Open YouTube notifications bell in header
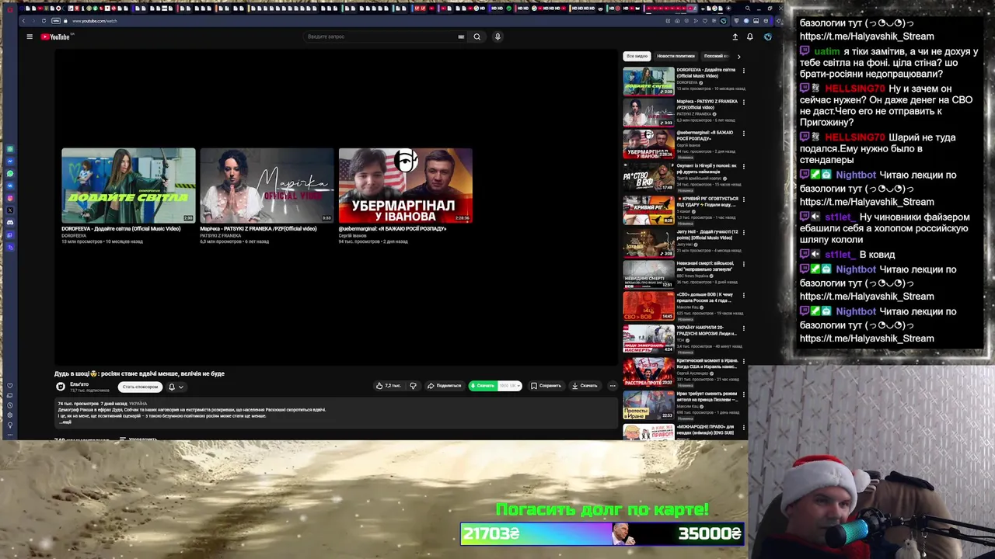 [750, 36]
